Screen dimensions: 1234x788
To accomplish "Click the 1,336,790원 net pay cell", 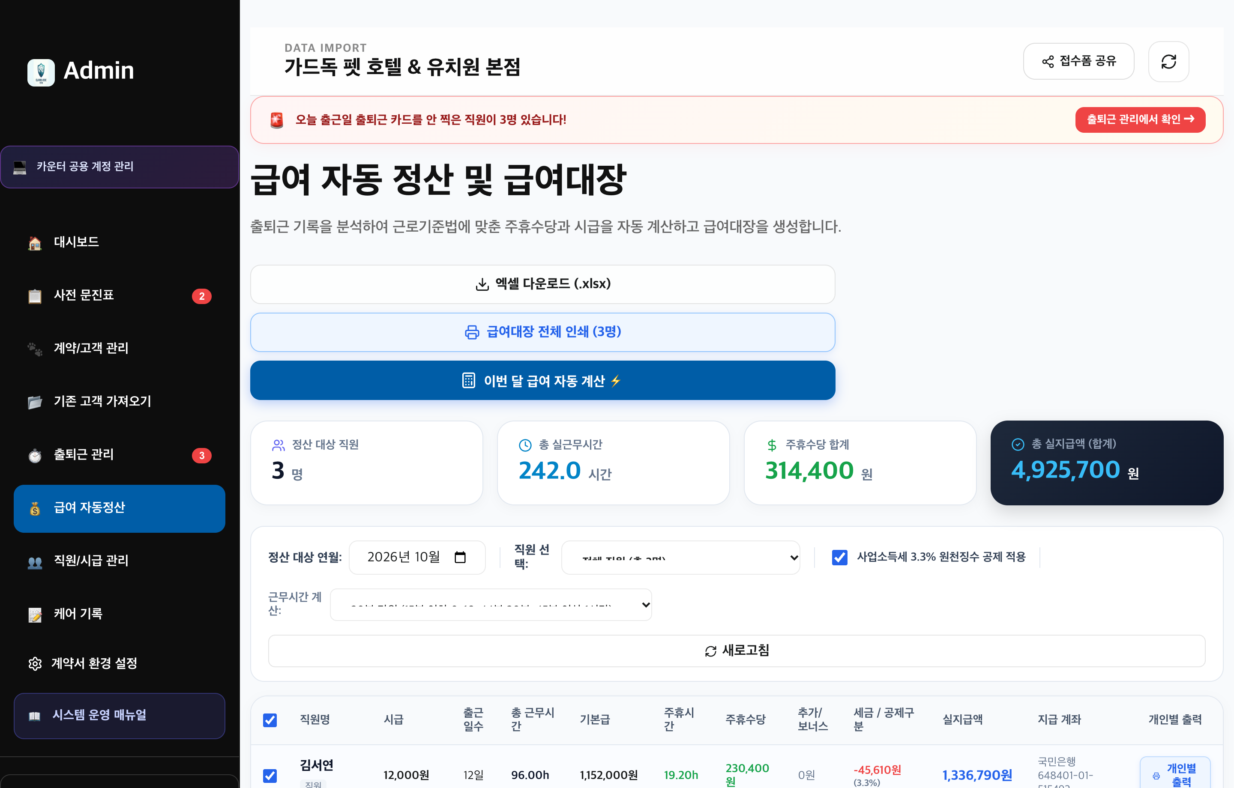I will [x=977, y=775].
